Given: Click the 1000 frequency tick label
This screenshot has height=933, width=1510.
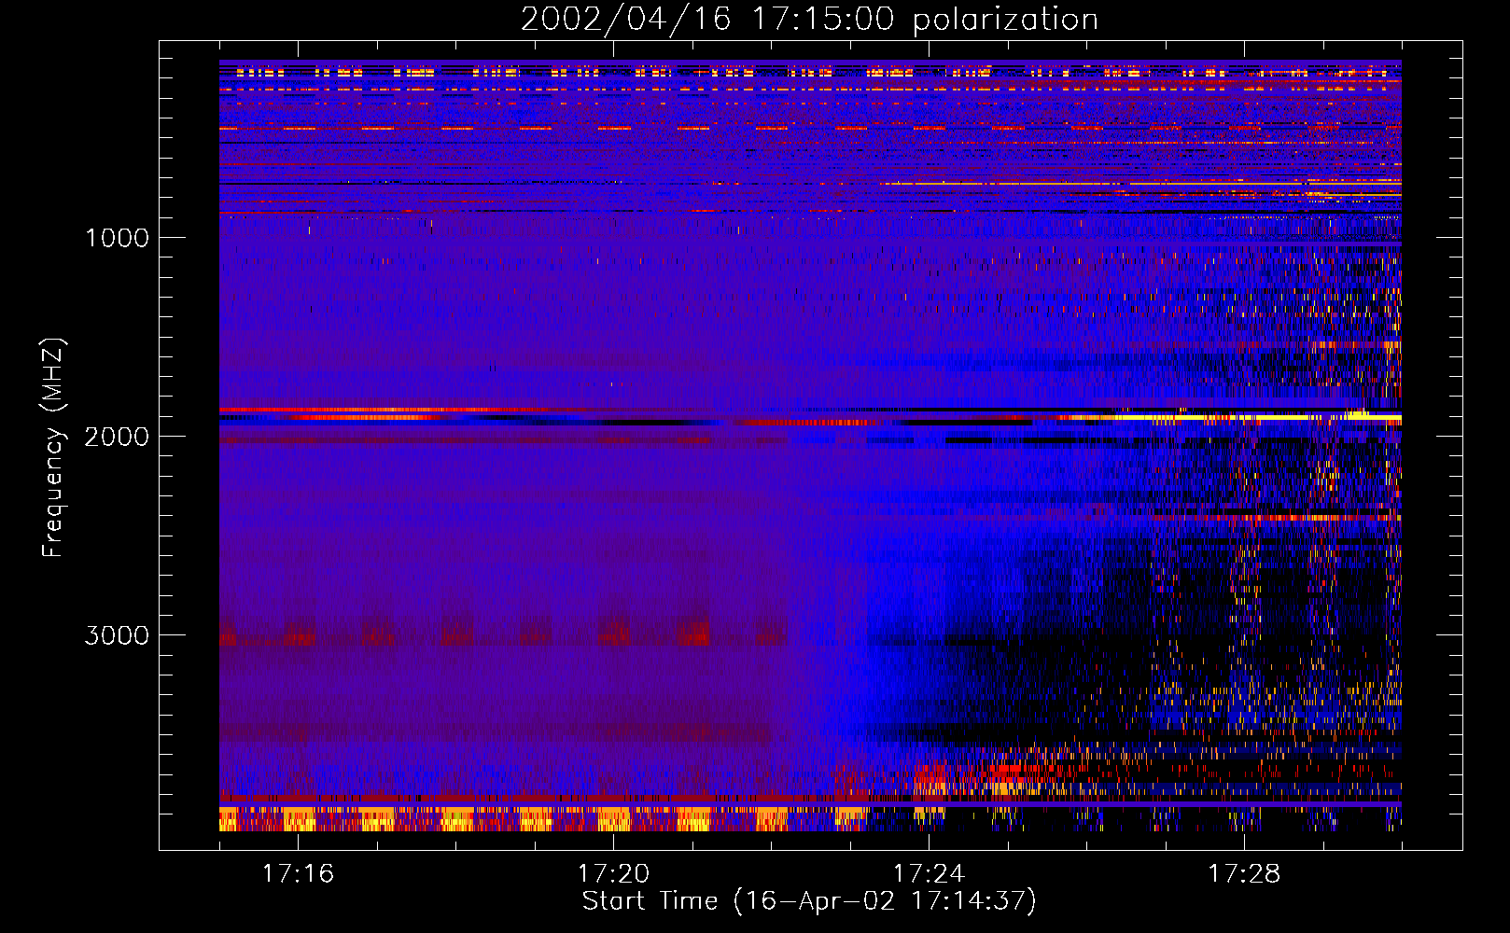Looking at the screenshot, I should coord(117,238).
